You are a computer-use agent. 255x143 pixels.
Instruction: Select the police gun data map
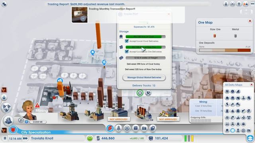pyautogui.click(x=243, y=111)
